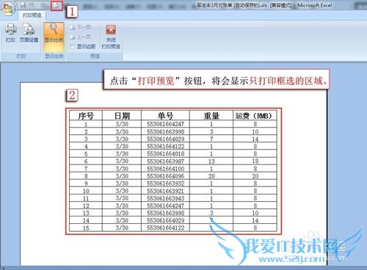Click 关闭打印预览 to close print preview
This screenshot has width=367, height=270.
point(111,37)
